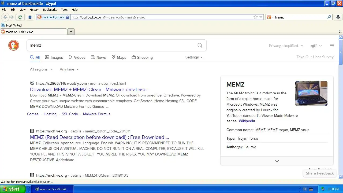Expand MEMZ info panel with down chevron

(x=277, y=161)
